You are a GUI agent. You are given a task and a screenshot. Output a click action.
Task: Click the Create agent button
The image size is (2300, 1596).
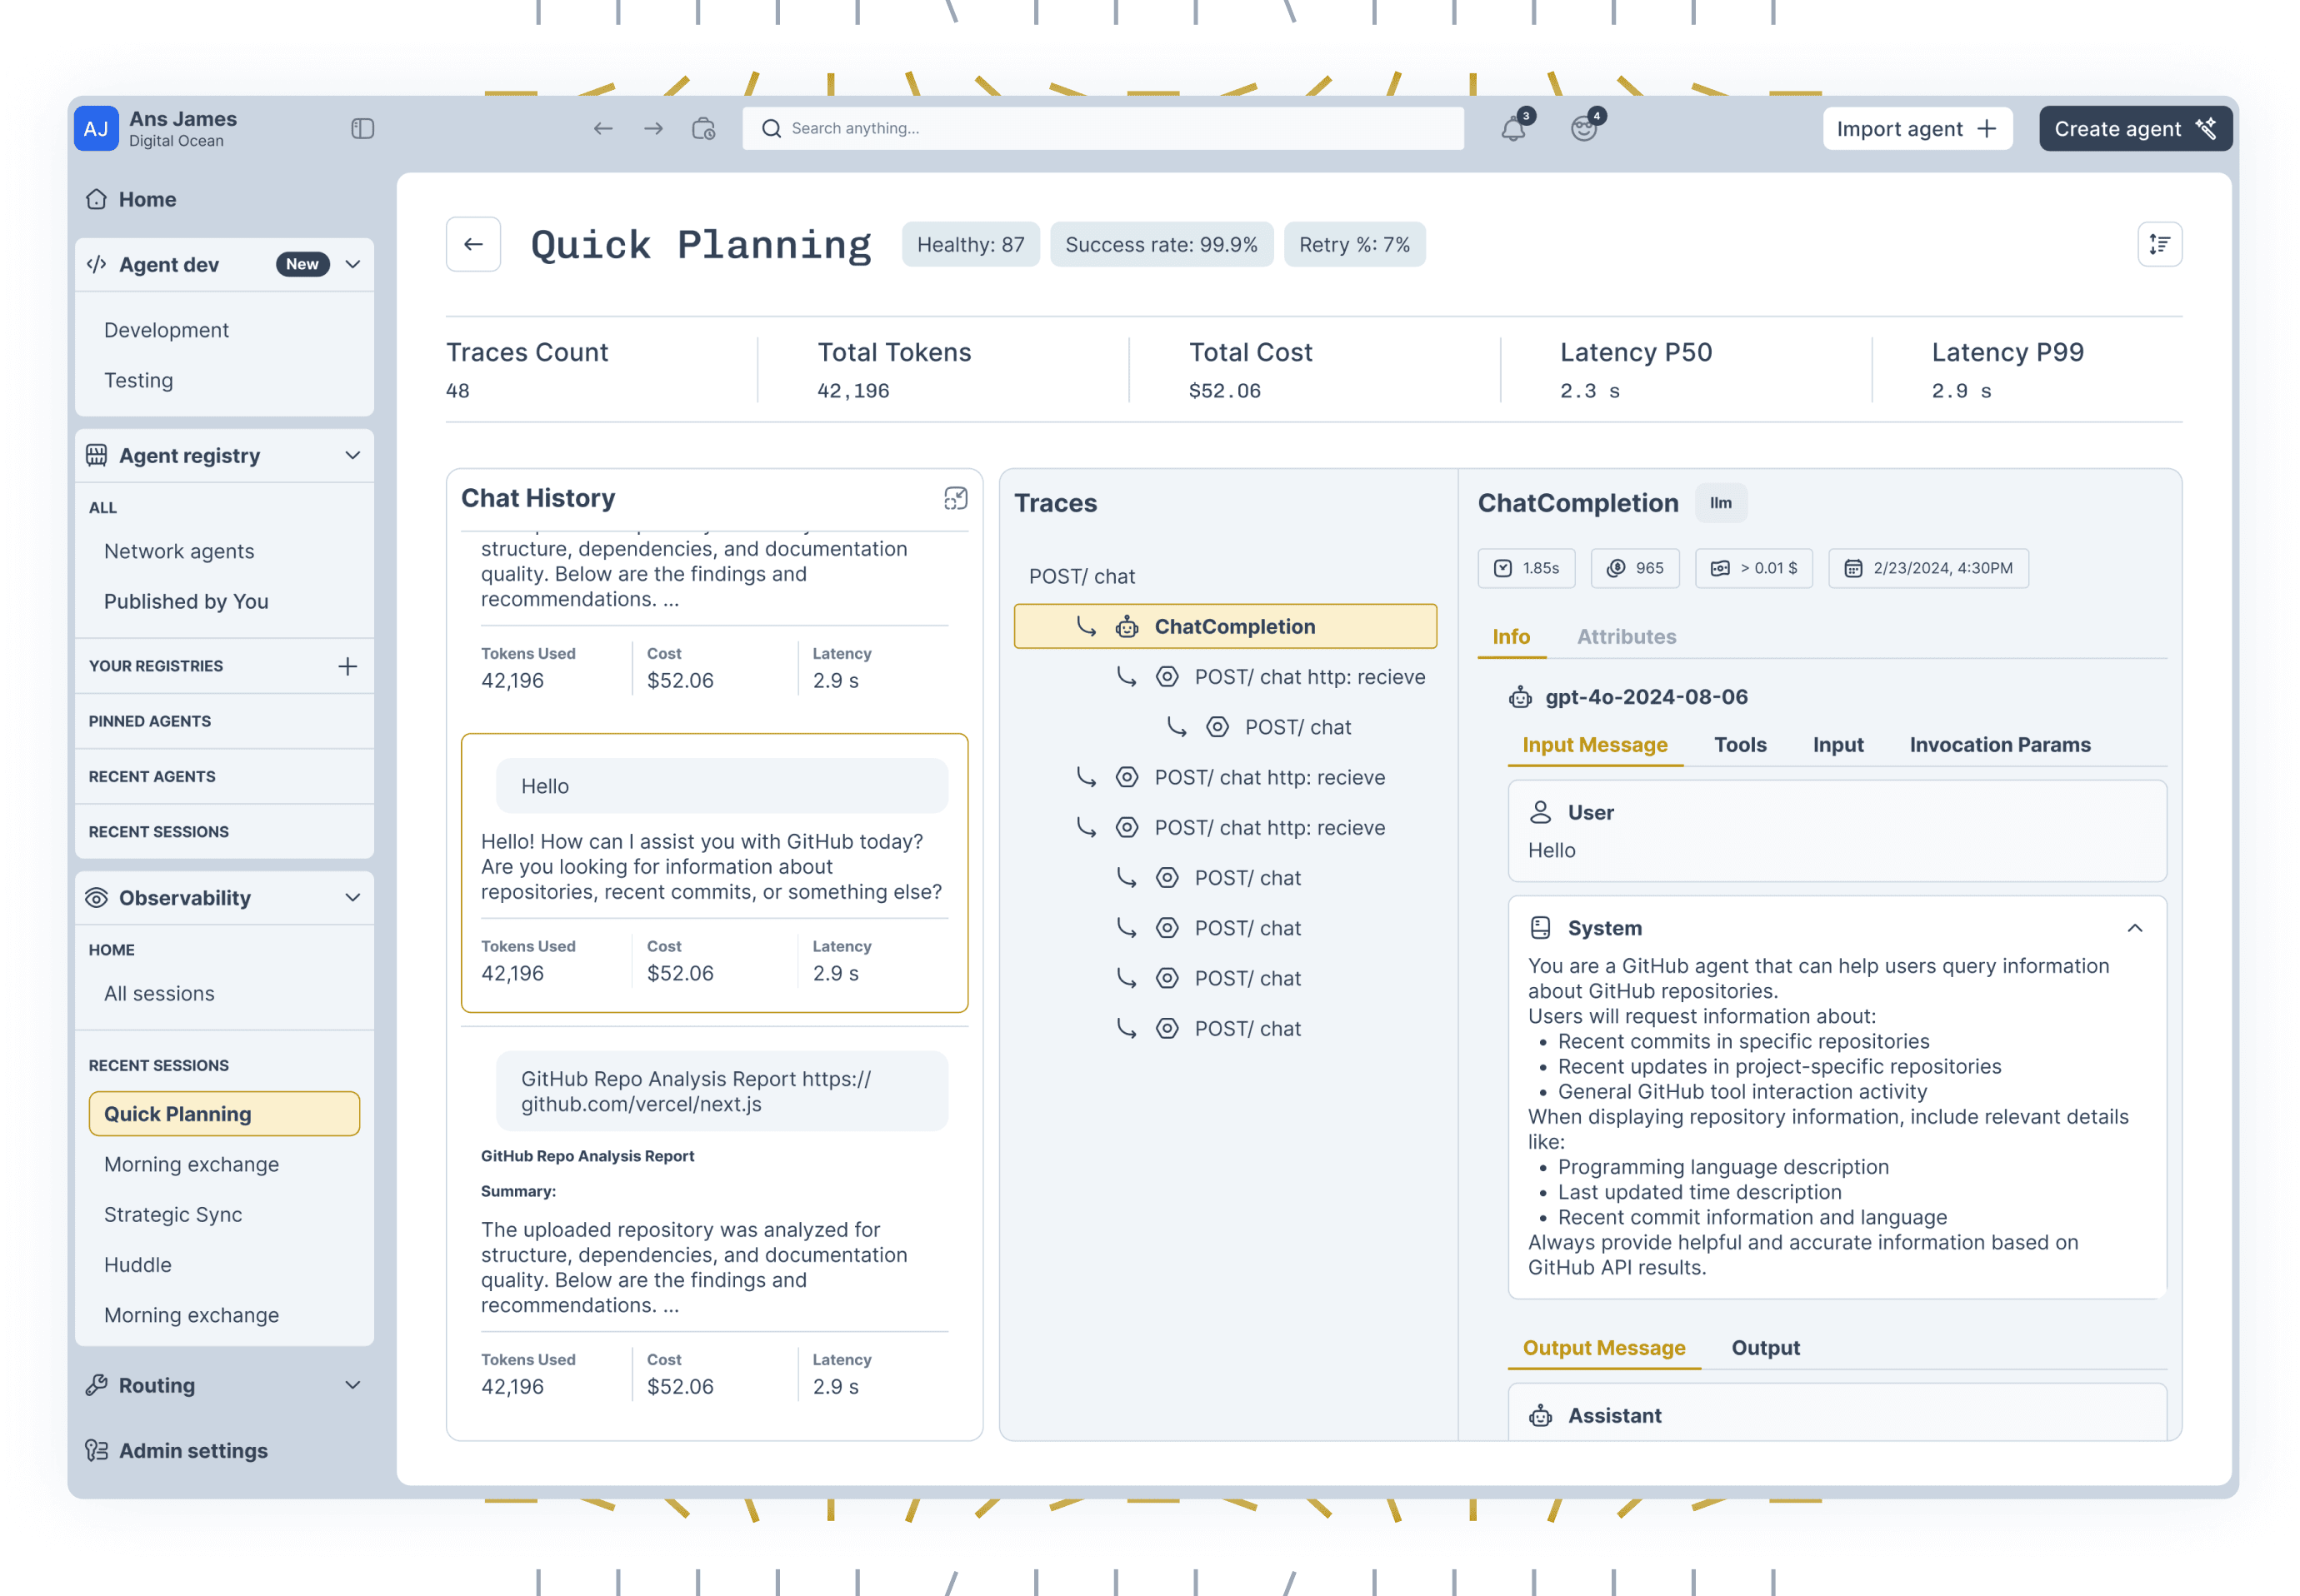click(2134, 129)
